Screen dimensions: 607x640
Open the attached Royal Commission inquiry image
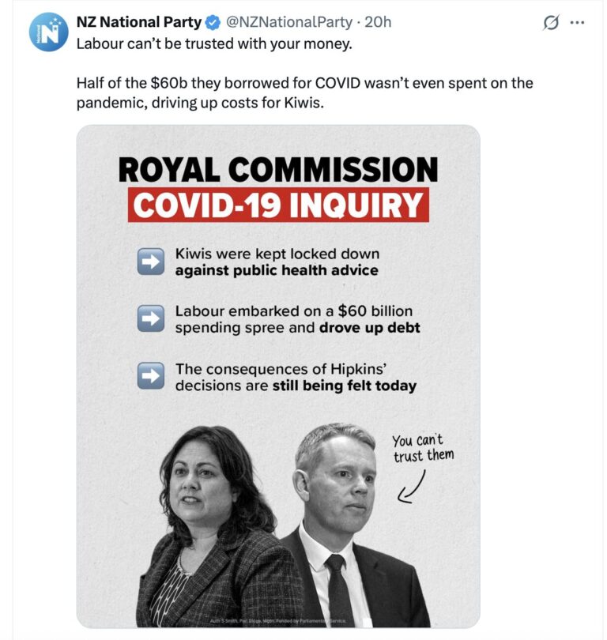278,371
